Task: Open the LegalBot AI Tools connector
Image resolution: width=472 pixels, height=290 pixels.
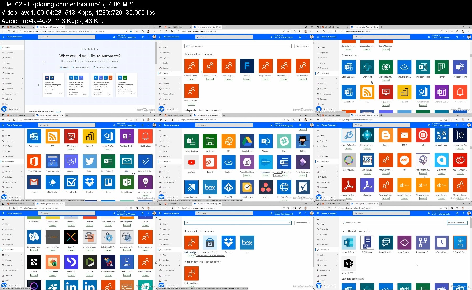Action: [108, 262]
